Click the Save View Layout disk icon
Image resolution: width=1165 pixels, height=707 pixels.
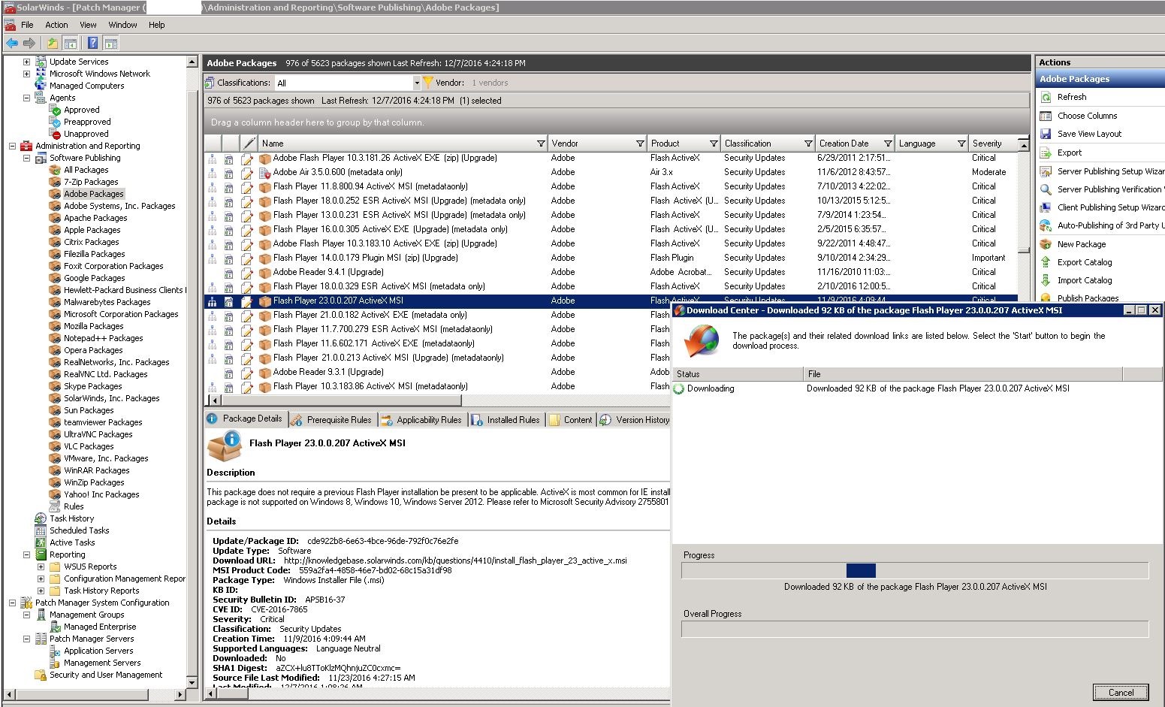click(1046, 134)
